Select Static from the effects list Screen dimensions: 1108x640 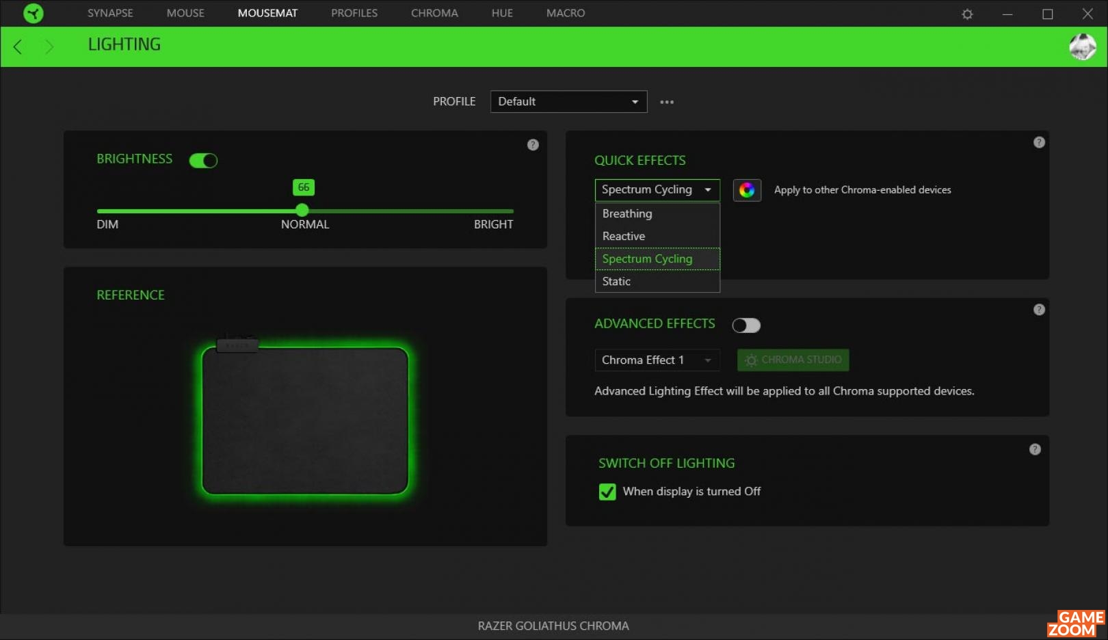click(x=657, y=282)
